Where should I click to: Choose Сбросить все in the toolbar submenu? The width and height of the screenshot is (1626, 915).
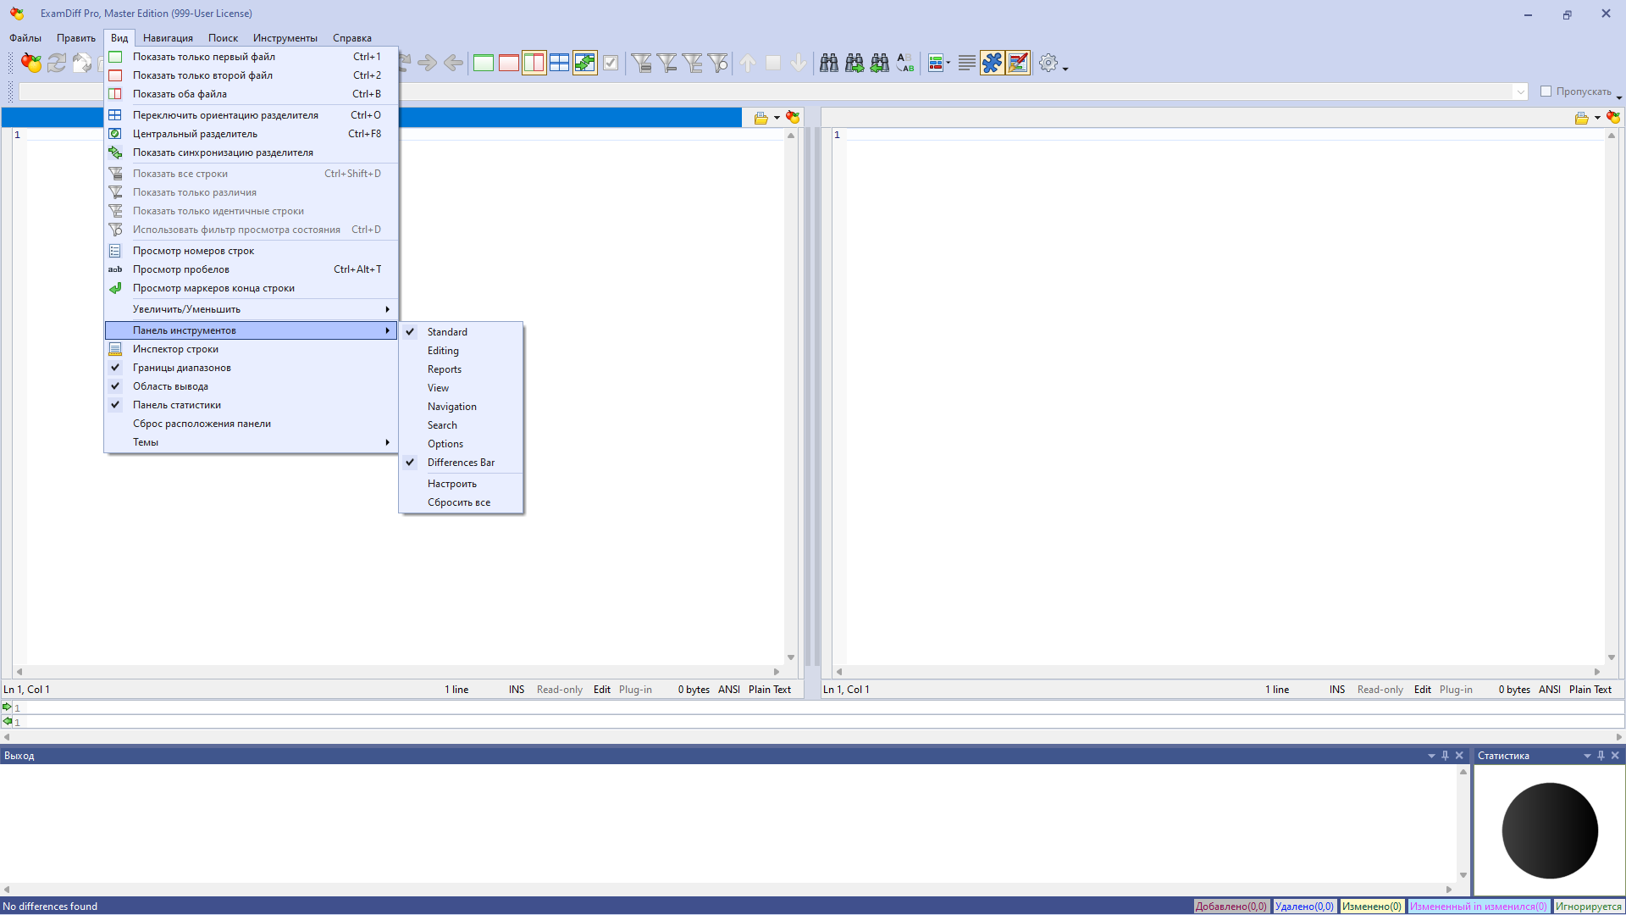tap(461, 502)
